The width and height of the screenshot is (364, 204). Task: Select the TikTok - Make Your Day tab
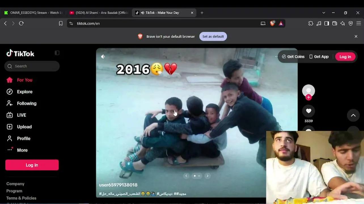pos(164,13)
